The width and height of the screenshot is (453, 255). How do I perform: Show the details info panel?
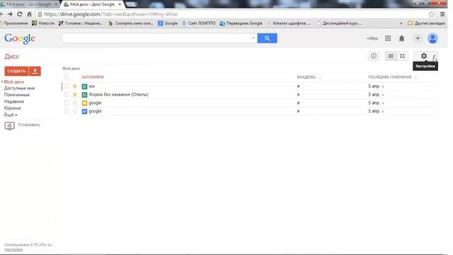pyautogui.click(x=374, y=56)
